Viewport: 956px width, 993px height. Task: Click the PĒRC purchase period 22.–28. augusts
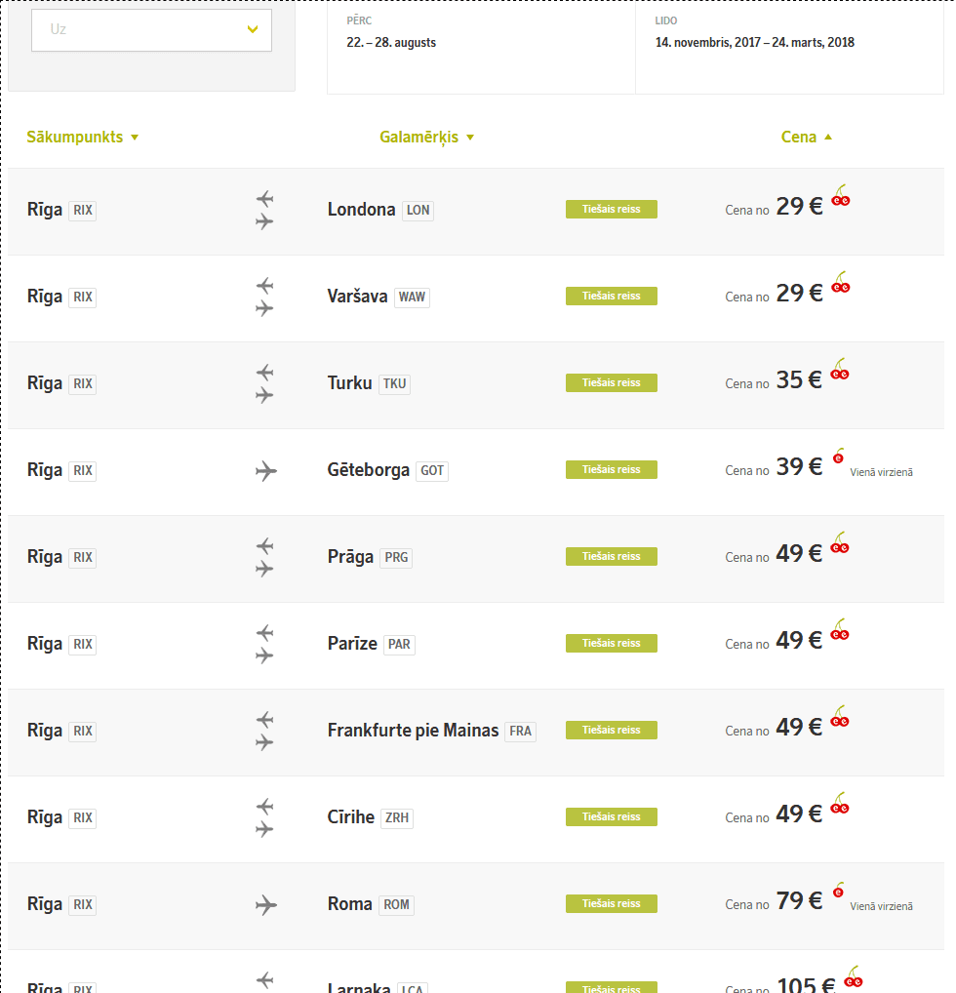pos(391,42)
